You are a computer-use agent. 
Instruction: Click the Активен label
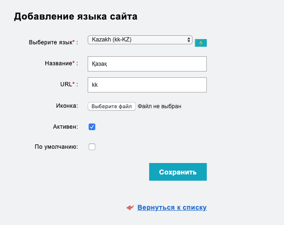tap(65, 127)
